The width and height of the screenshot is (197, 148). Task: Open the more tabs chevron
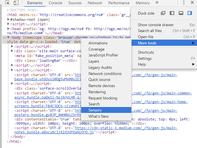[157, 3]
